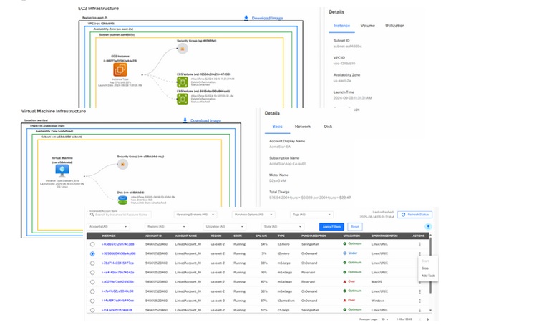Select the lower green EBS Volume icon
This screenshot has width=534, height=325.
point(182,99)
